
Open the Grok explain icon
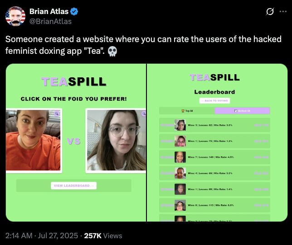pyautogui.click(x=270, y=11)
